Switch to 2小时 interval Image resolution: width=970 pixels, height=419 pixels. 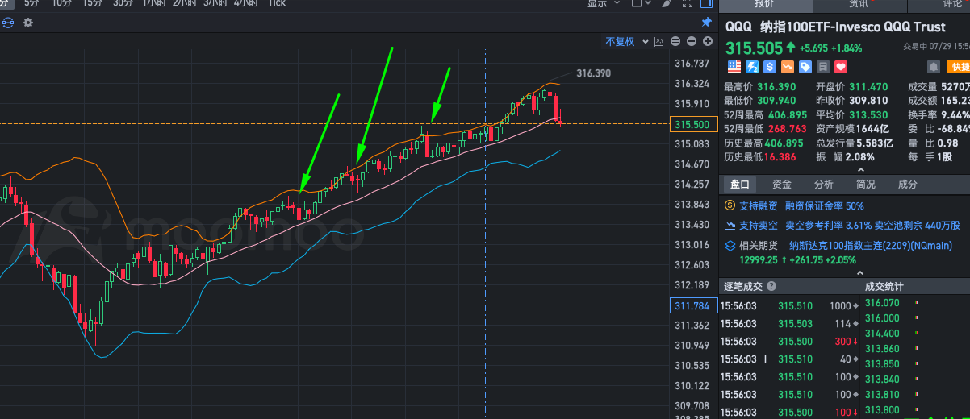pyautogui.click(x=185, y=3)
